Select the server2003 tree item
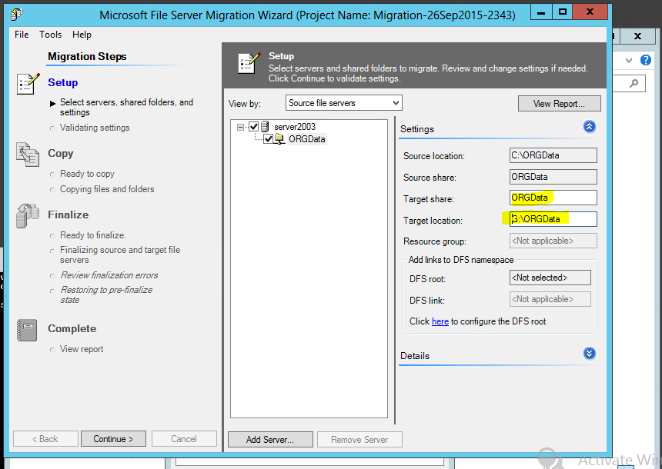This screenshot has width=662, height=469. 295,127
